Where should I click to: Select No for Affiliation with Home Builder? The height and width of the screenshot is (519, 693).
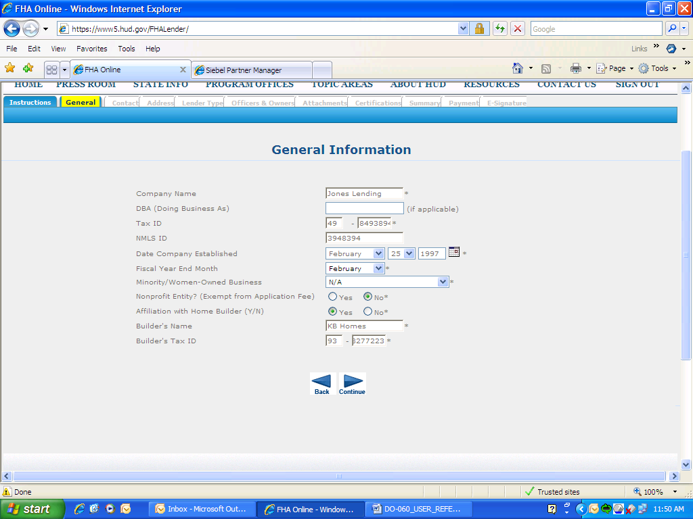pos(367,311)
